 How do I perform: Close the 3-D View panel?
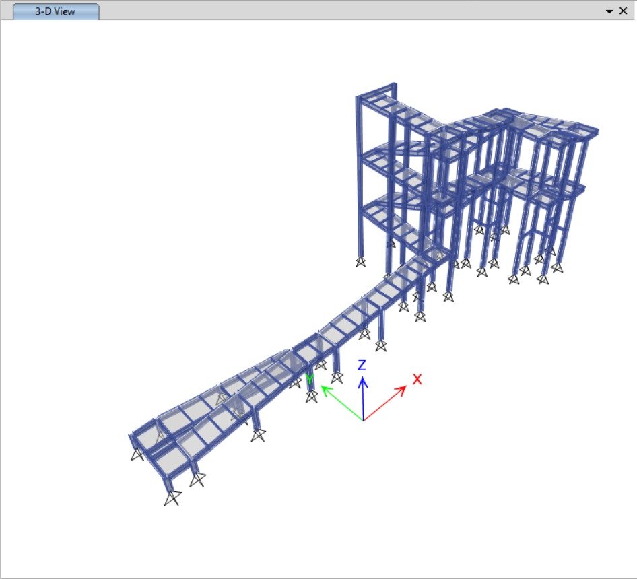point(624,11)
